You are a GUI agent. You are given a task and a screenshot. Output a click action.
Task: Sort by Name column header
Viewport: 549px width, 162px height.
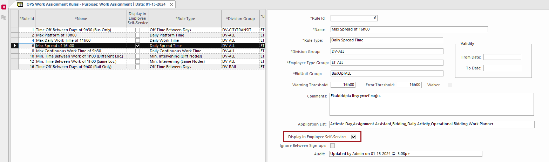coord(81,19)
